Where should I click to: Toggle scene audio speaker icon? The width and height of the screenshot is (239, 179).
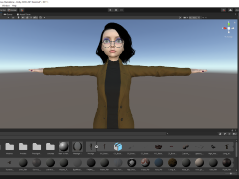pyautogui.click(x=23, y=17)
